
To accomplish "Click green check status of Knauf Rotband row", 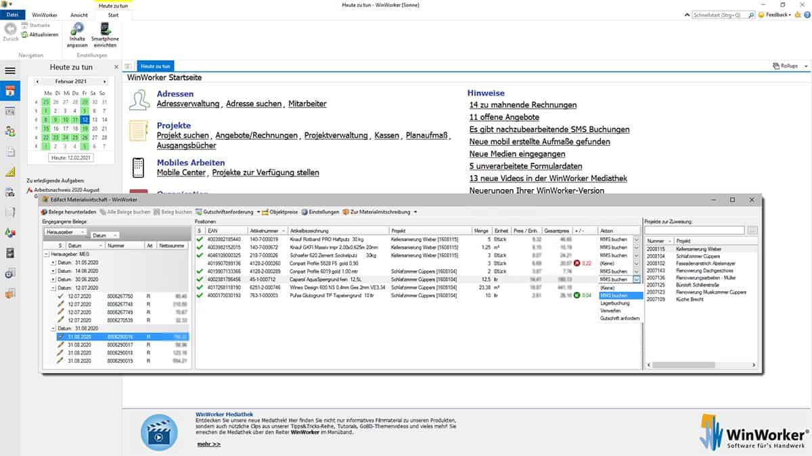I will 200,239.
